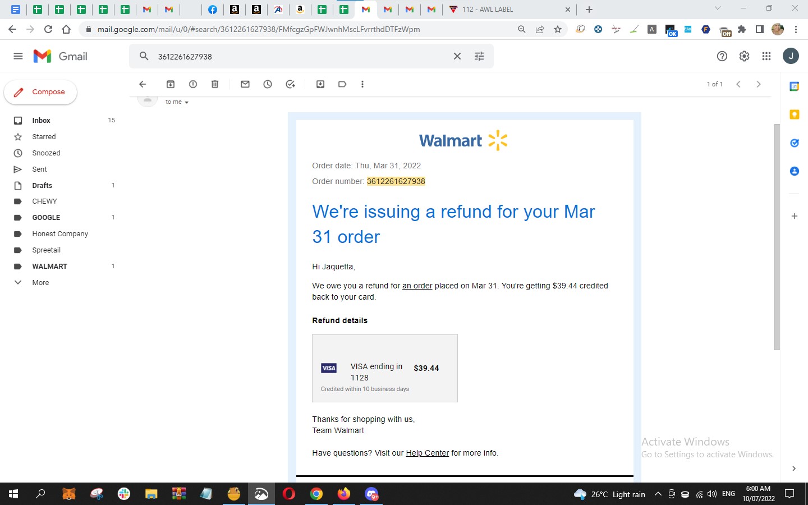The width and height of the screenshot is (808, 505).
Task: Open the Move to folder icon
Action: point(320,84)
